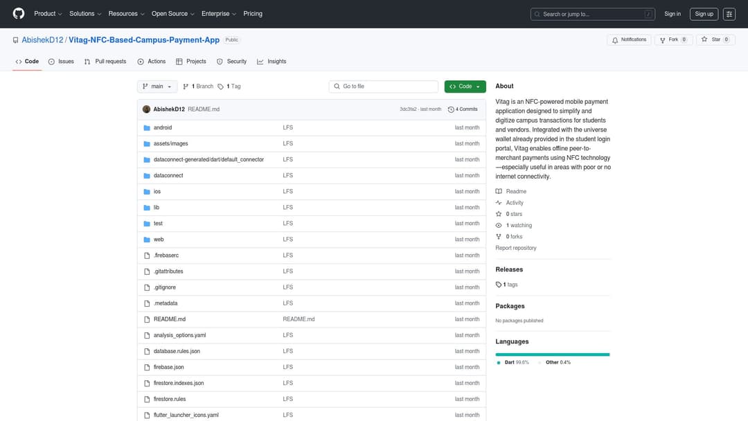Open the dataconnect-generated/dart/default_connector folder

tap(208, 160)
